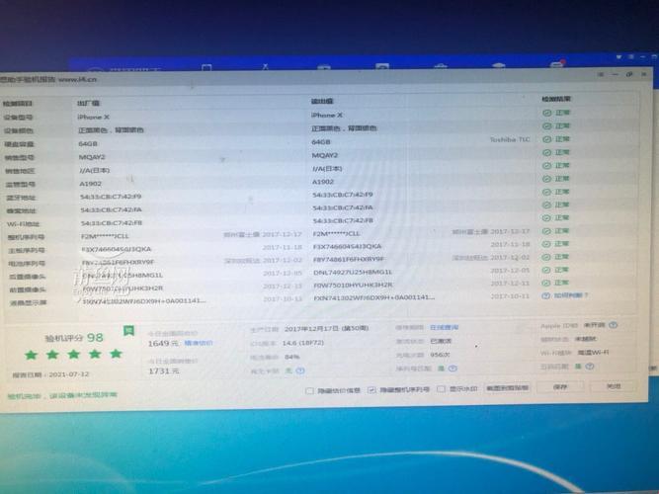Open the 在线查询 warranty link
The height and width of the screenshot is (494, 659).
[x=445, y=327]
